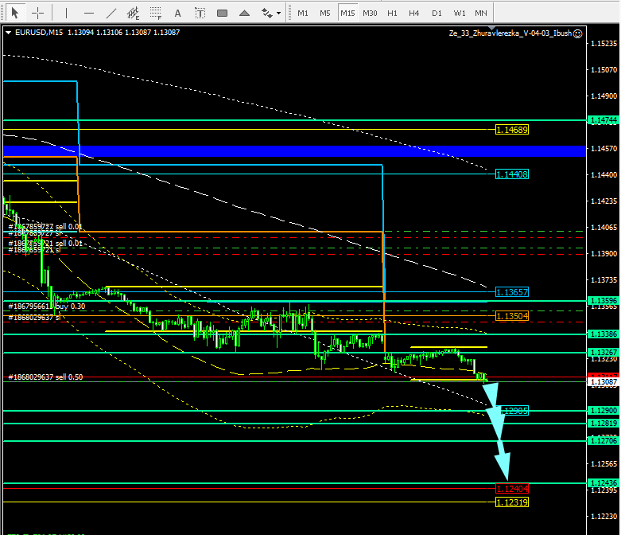The image size is (621, 535).
Task: Click the current price 1.13087 axis tag
Action: [604, 382]
